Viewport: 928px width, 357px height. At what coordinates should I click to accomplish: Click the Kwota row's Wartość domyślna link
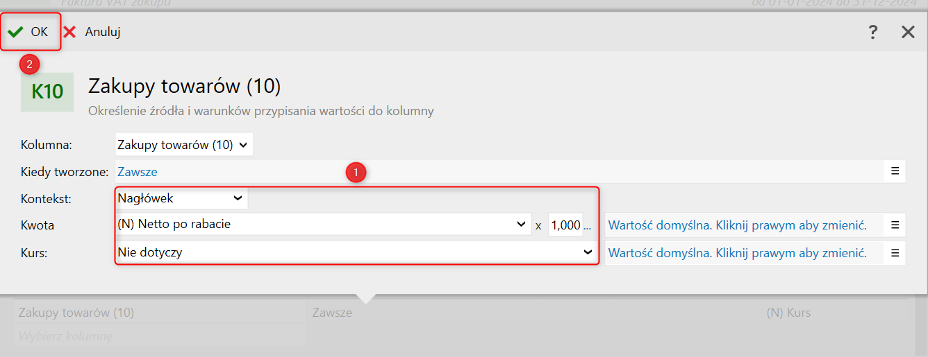[738, 225]
